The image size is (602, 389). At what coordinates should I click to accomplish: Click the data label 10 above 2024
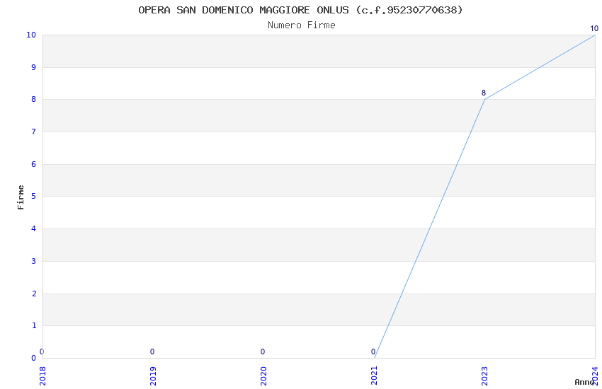(x=594, y=28)
